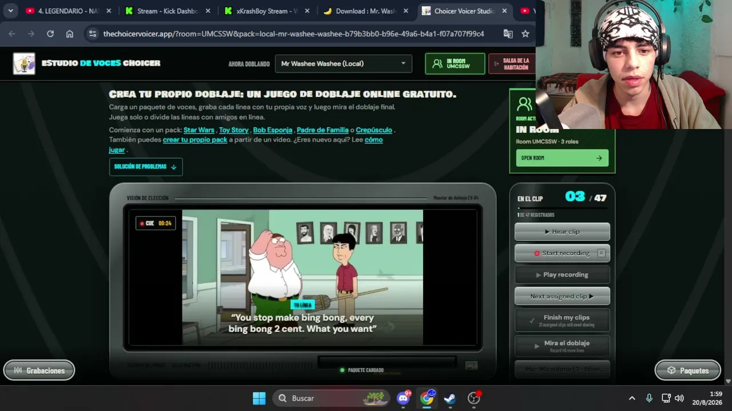Click the 'Finish my clips' button
This screenshot has width=732, height=411.
(x=562, y=320)
